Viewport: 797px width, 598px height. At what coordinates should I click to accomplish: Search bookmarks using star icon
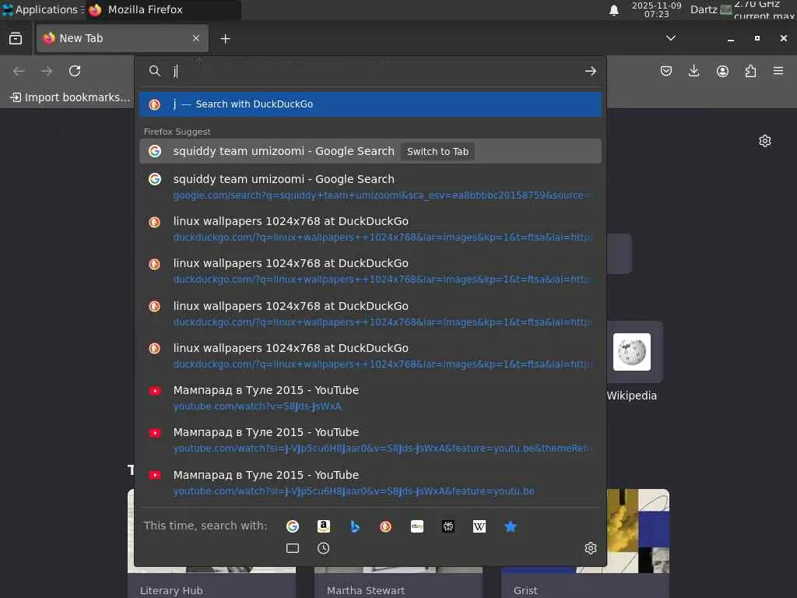[x=511, y=526]
